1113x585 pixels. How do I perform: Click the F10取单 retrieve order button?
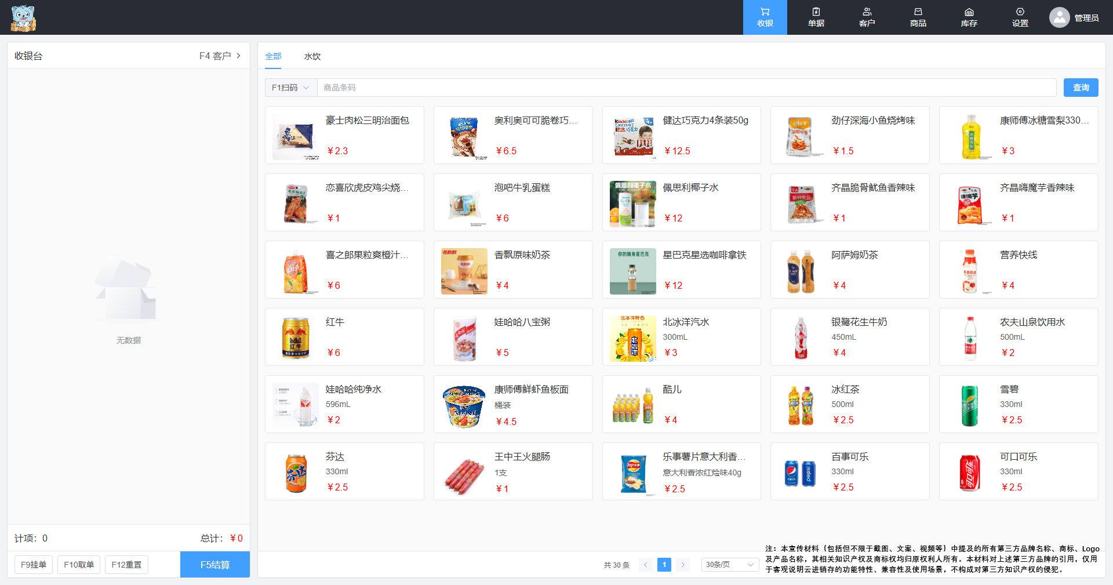(79, 565)
